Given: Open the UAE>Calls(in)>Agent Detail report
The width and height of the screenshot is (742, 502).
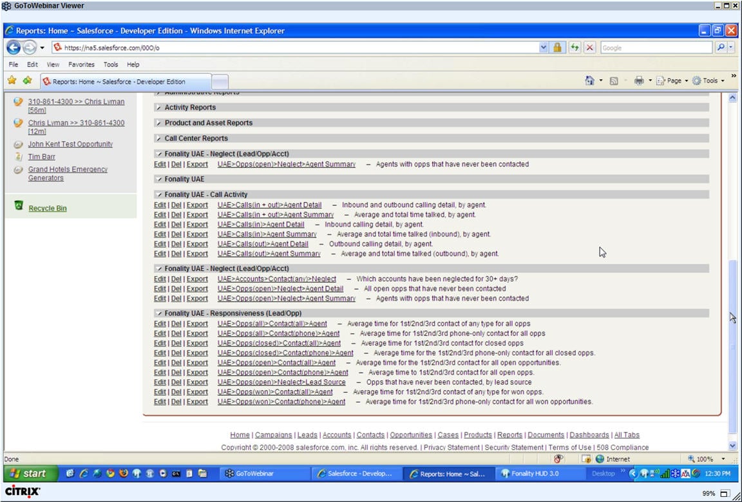Looking at the screenshot, I should click(261, 225).
